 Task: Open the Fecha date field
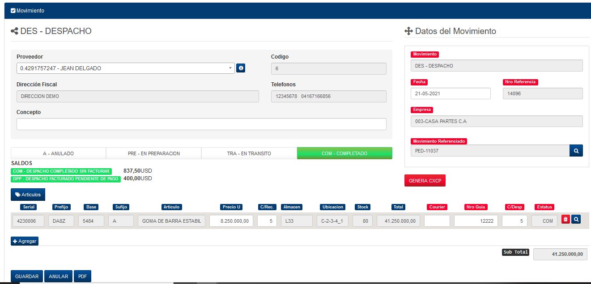tap(450, 93)
